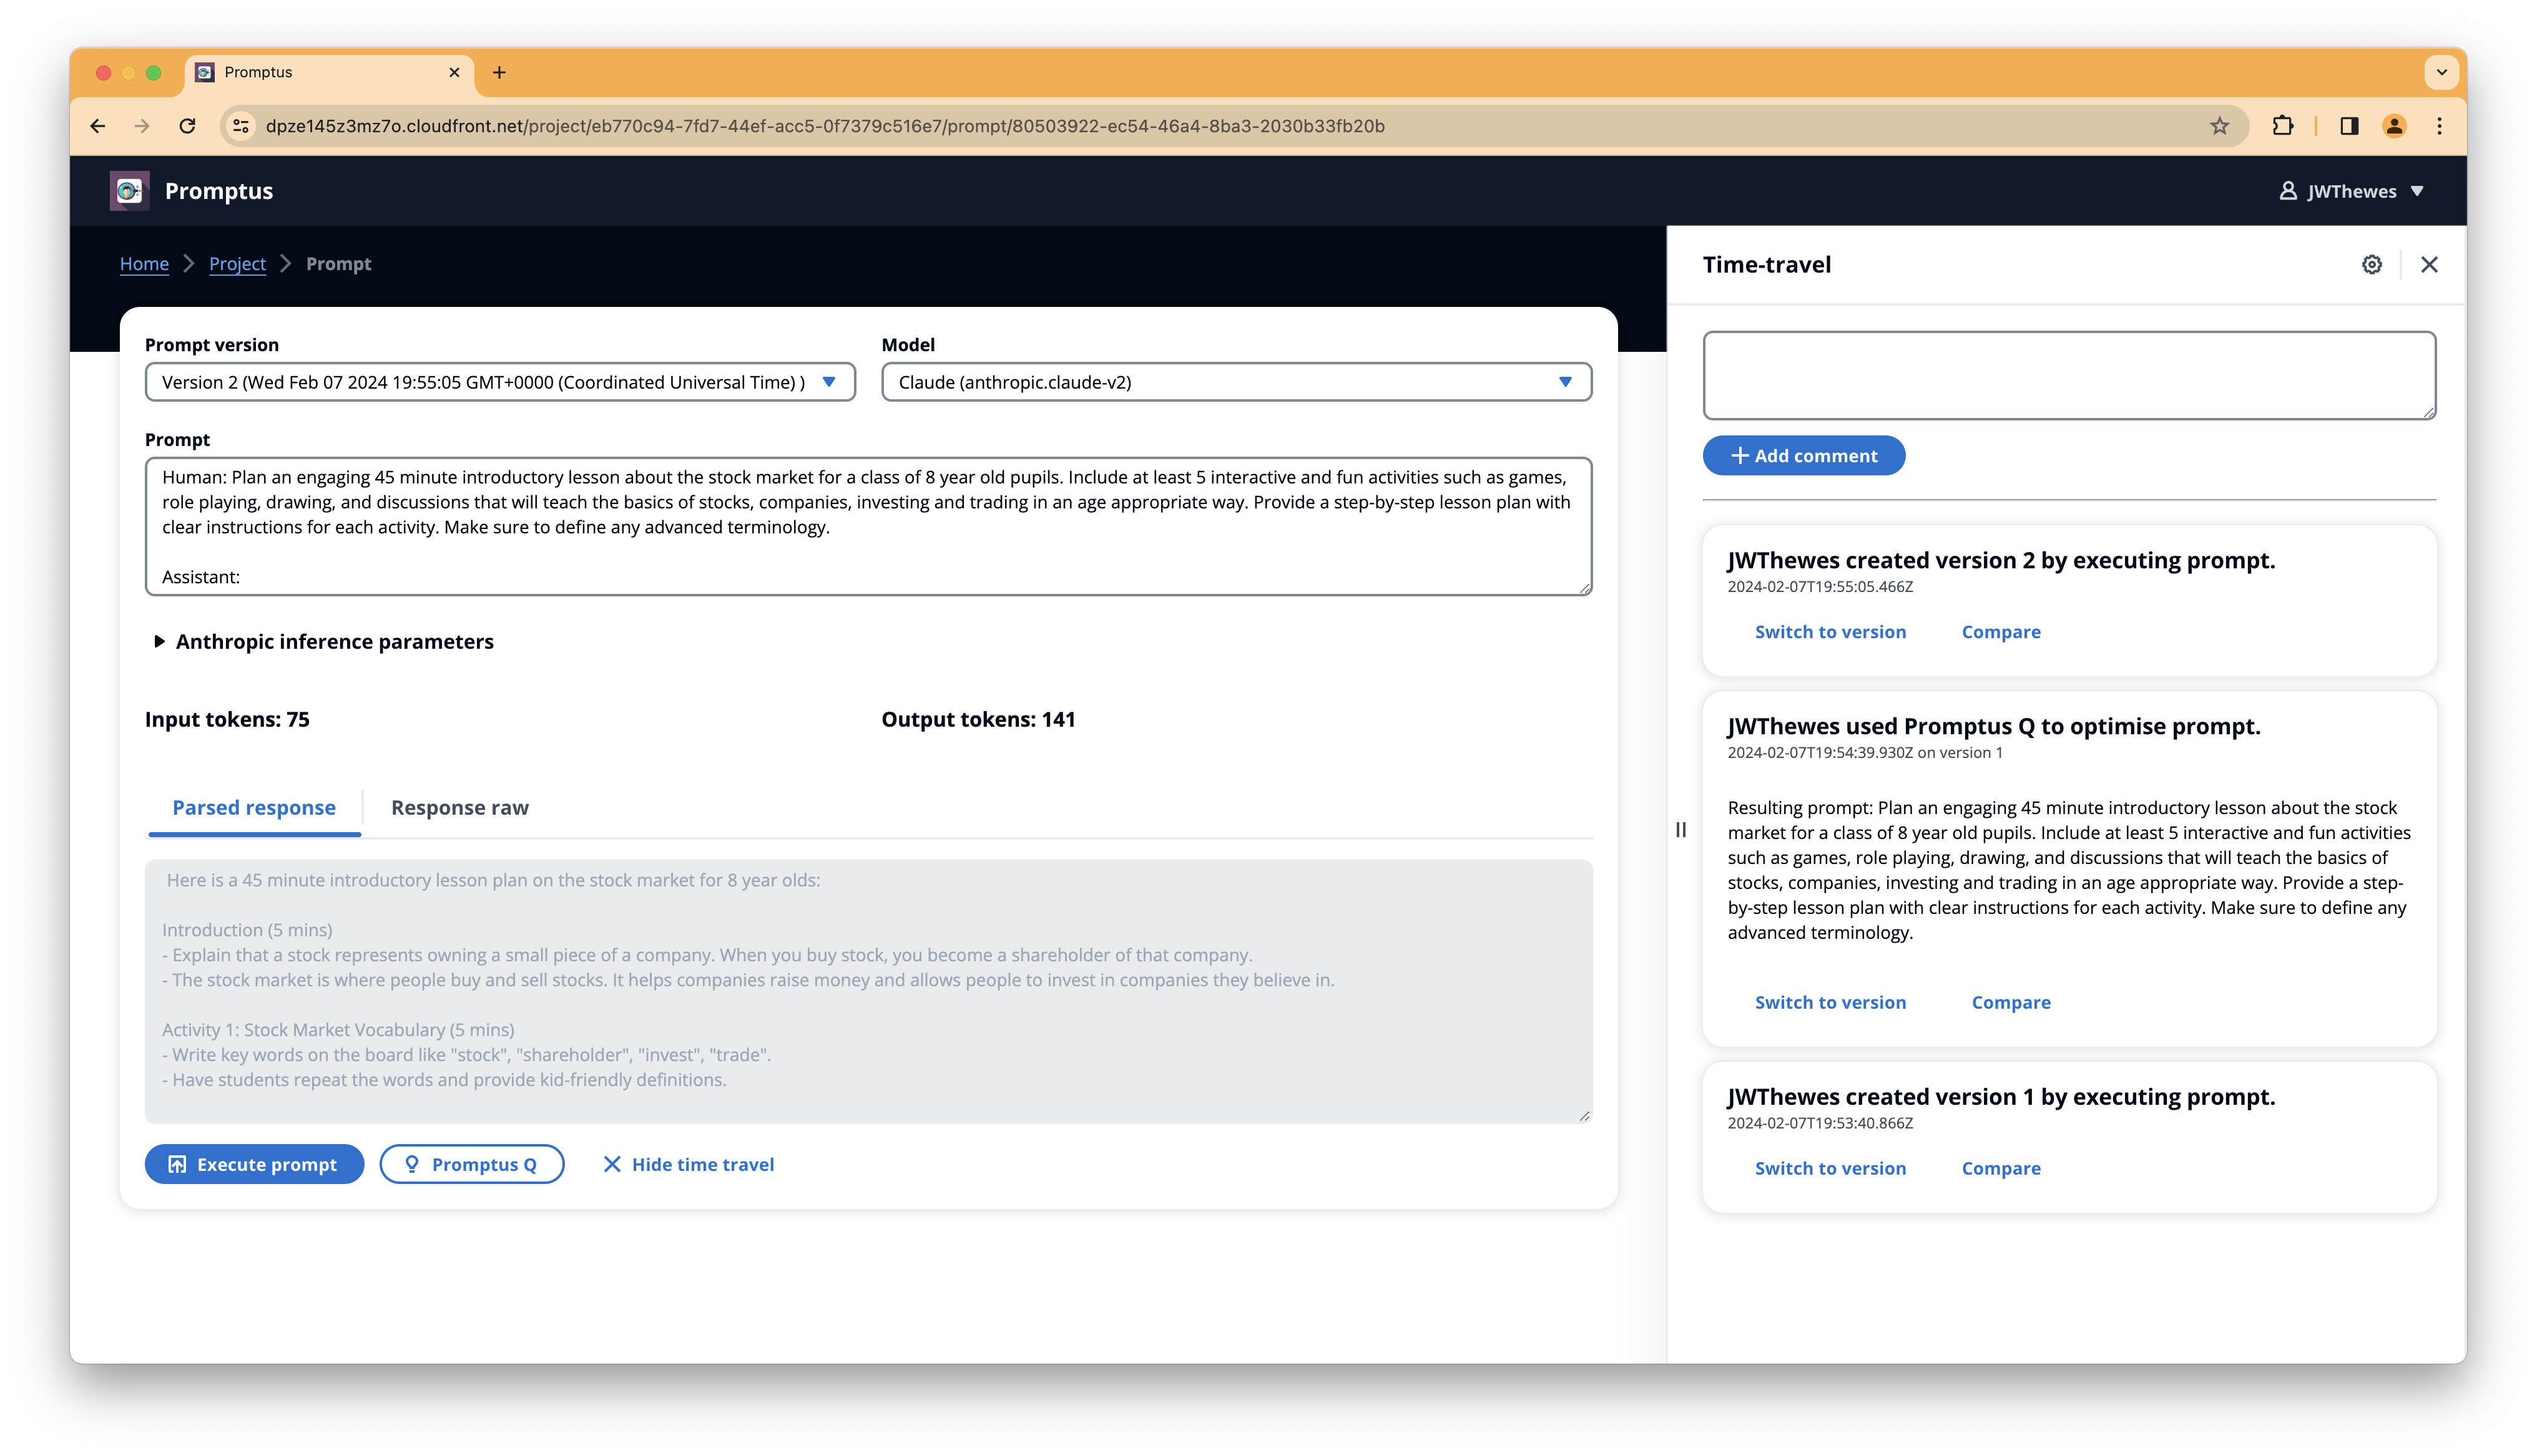Click the Output tokens: 141 text
Image resolution: width=2537 pixels, height=1456 pixels.
pos(978,719)
